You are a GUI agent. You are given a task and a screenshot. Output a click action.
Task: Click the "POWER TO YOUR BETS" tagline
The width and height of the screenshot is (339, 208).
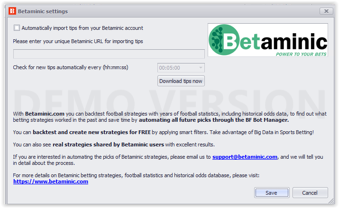point(301,54)
